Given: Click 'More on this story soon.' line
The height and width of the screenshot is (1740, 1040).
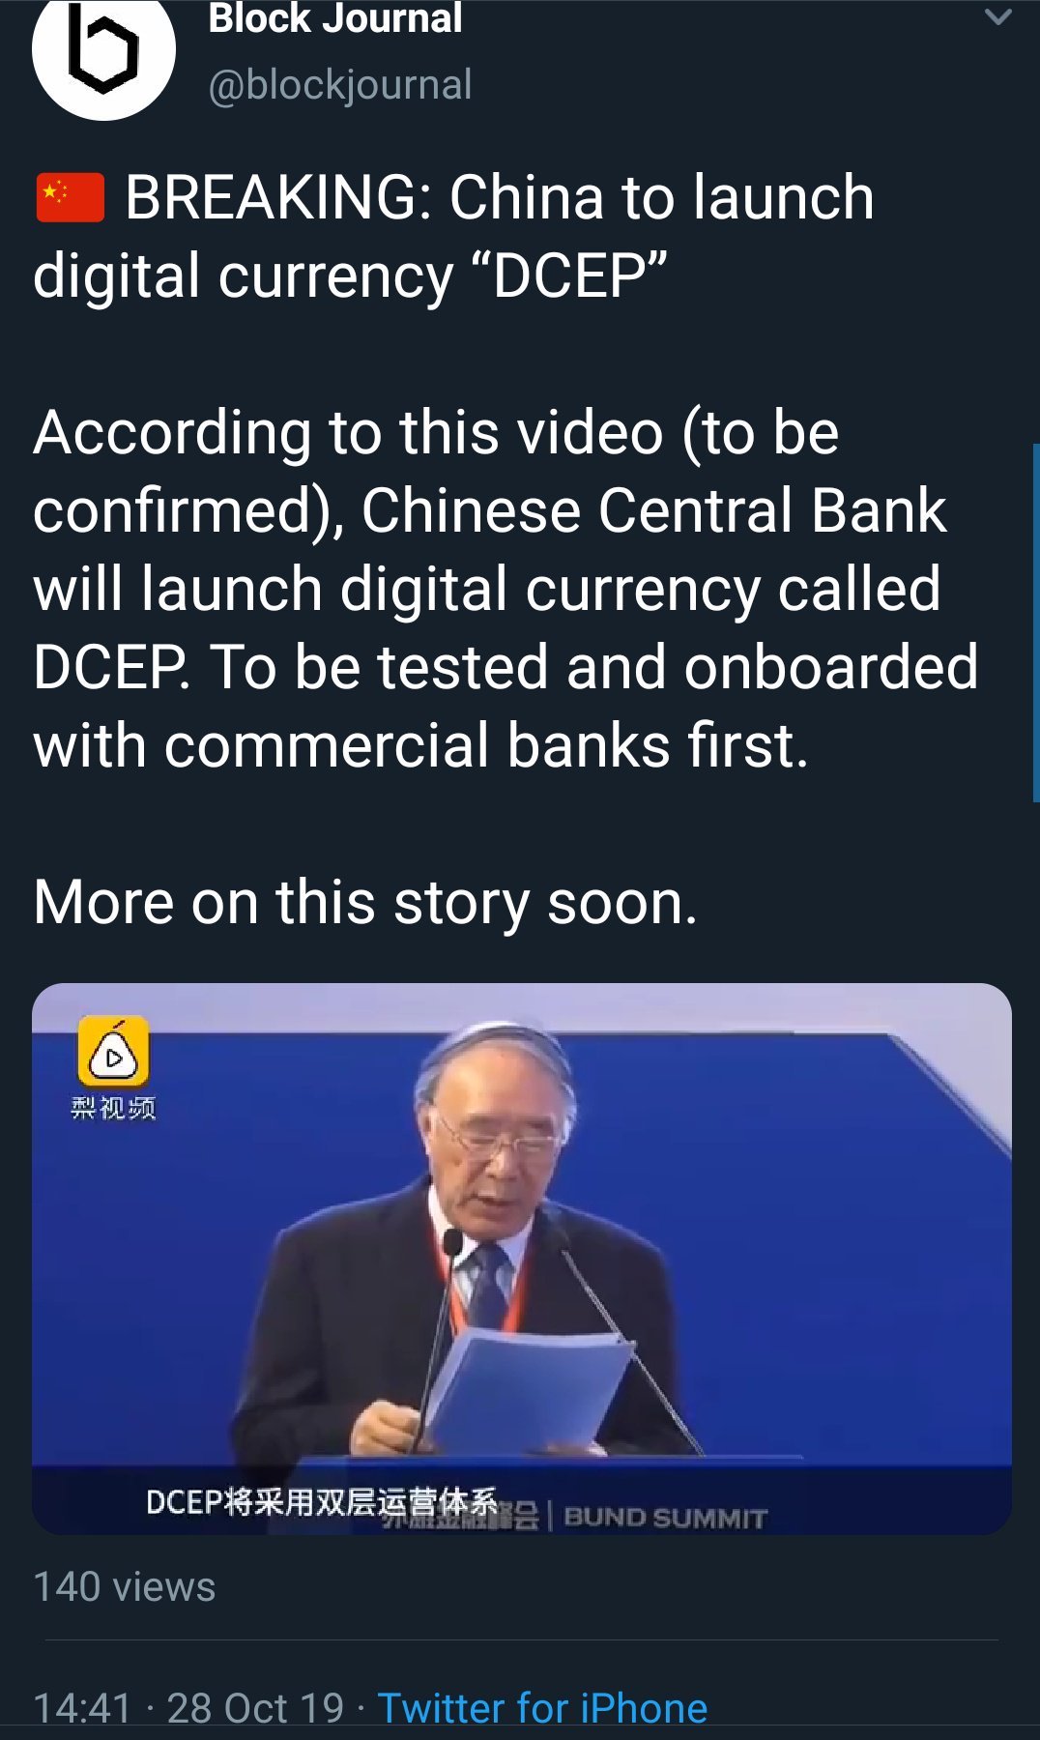Looking at the screenshot, I should [365, 903].
